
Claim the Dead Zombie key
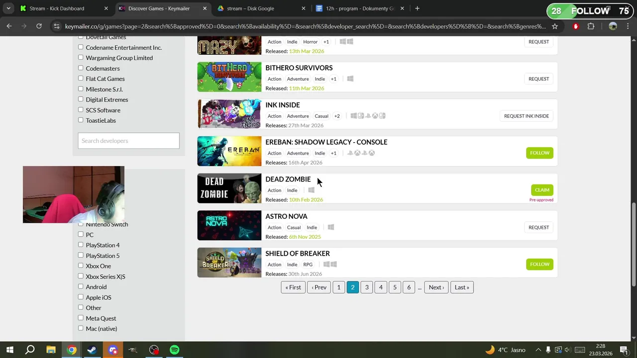point(542,190)
